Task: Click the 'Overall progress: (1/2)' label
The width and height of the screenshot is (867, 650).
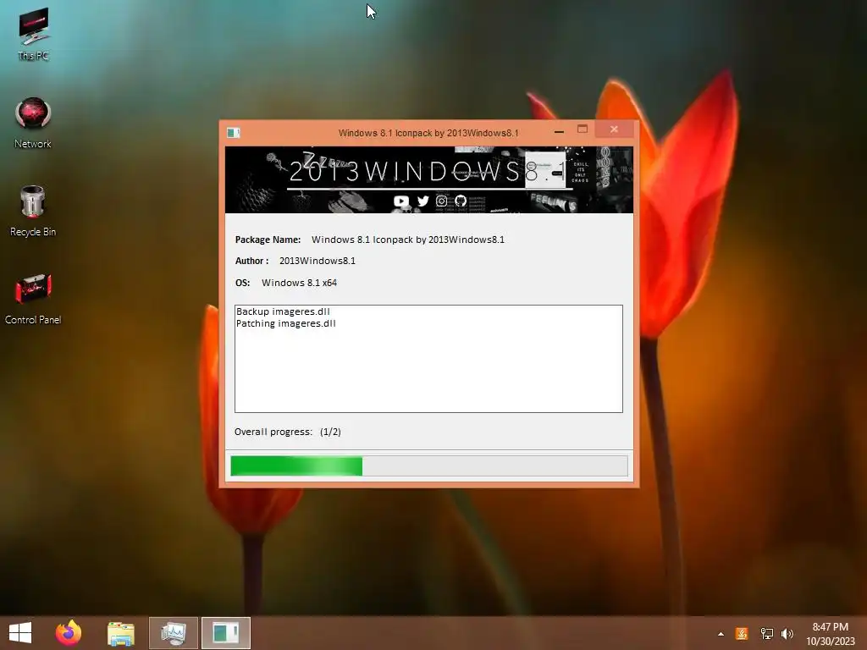Action: point(288,432)
